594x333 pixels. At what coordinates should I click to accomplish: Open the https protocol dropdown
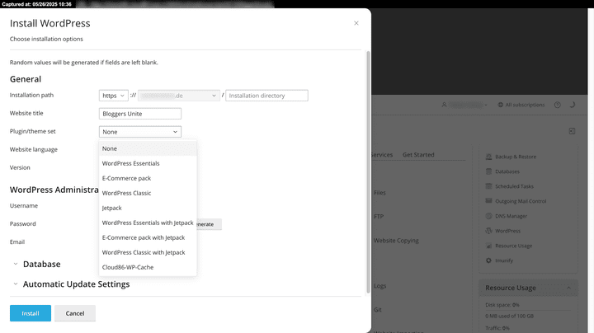click(114, 96)
